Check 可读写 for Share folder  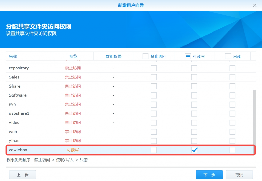(x=194, y=87)
